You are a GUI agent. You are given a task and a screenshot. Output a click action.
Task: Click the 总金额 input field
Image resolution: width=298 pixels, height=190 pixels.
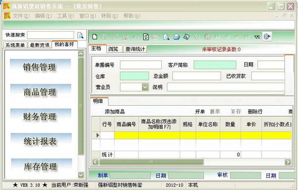coord(197,76)
